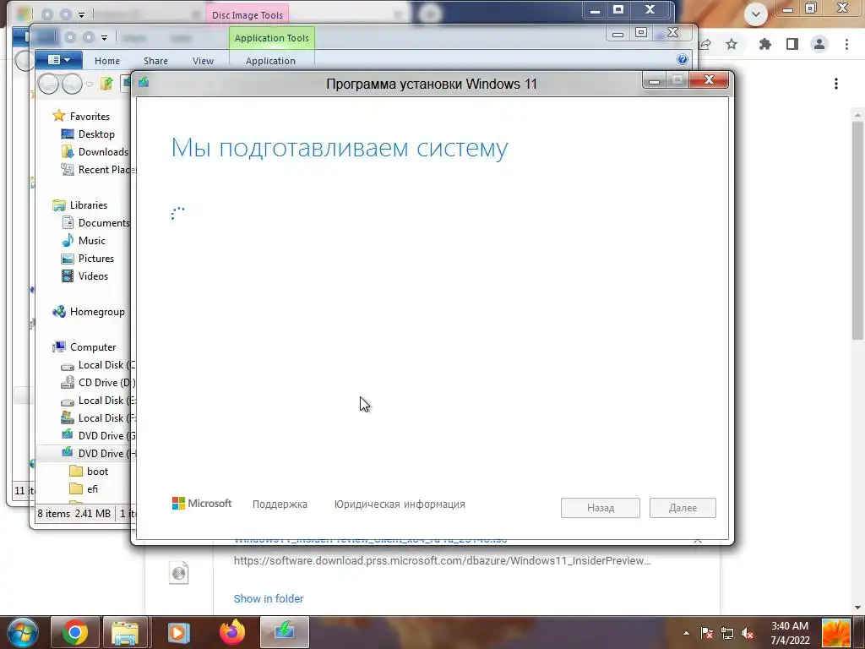Open the quick access toolbar dropdown arrow
The width and height of the screenshot is (865, 649).
click(104, 37)
